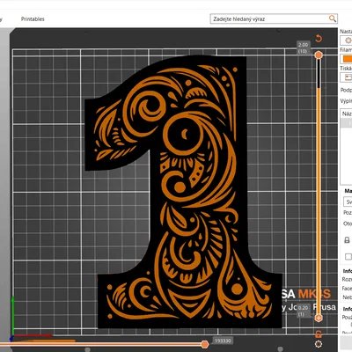Click the plus handle at layer slider bottom
This screenshot has width=352, height=352.
319,318
